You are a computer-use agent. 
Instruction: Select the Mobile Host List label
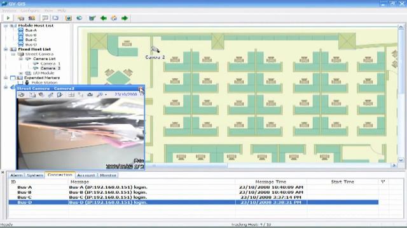point(36,25)
